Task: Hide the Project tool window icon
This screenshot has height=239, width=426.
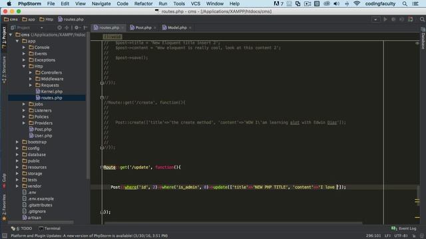Action: [85, 28]
